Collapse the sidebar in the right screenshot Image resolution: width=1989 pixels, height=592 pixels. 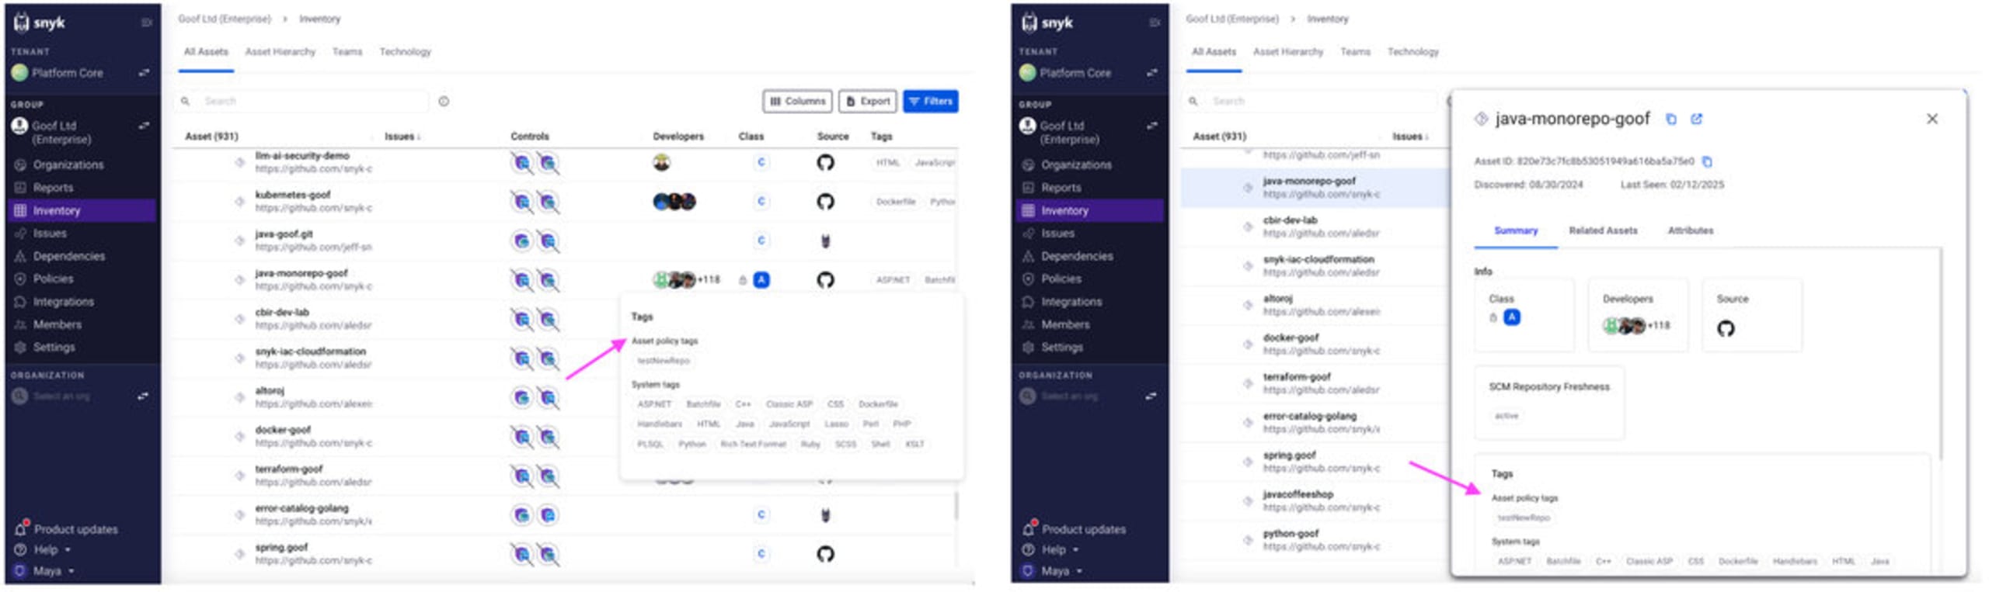tap(1155, 23)
